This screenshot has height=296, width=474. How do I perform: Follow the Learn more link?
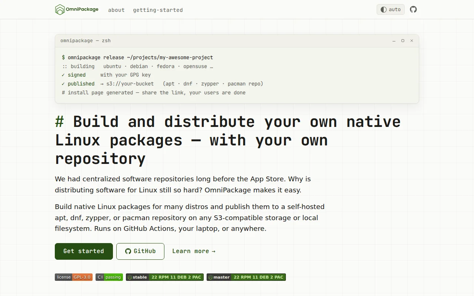[194, 251]
